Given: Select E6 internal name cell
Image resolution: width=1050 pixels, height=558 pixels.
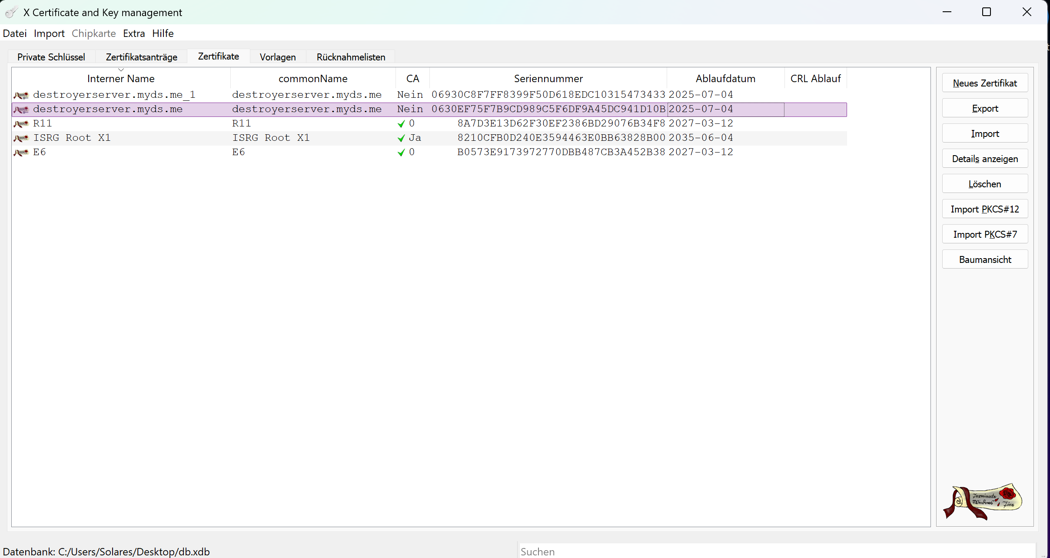Looking at the screenshot, I should pyautogui.click(x=40, y=152).
